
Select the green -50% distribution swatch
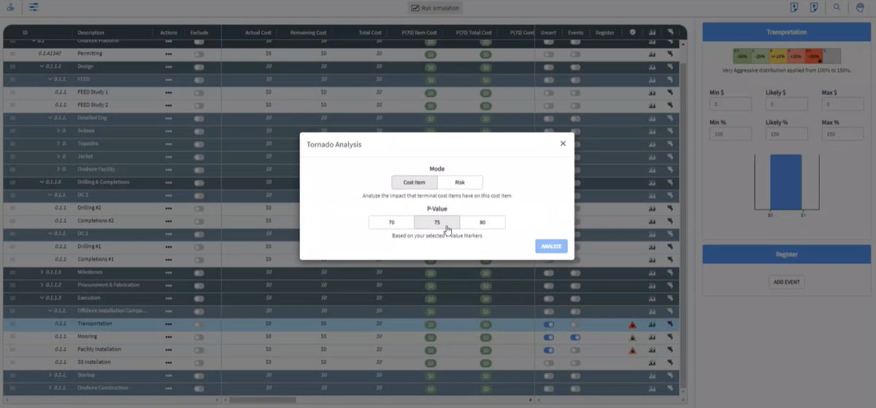pos(742,56)
